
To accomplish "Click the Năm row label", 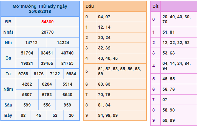I will pyautogui.click(x=8, y=89).
